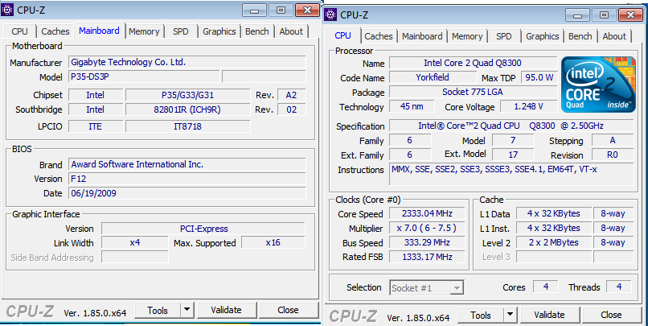The height and width of the screenshot is (326, 648).
Task: Click the P35-DS3P model field
Action: [x=144, y=77]
